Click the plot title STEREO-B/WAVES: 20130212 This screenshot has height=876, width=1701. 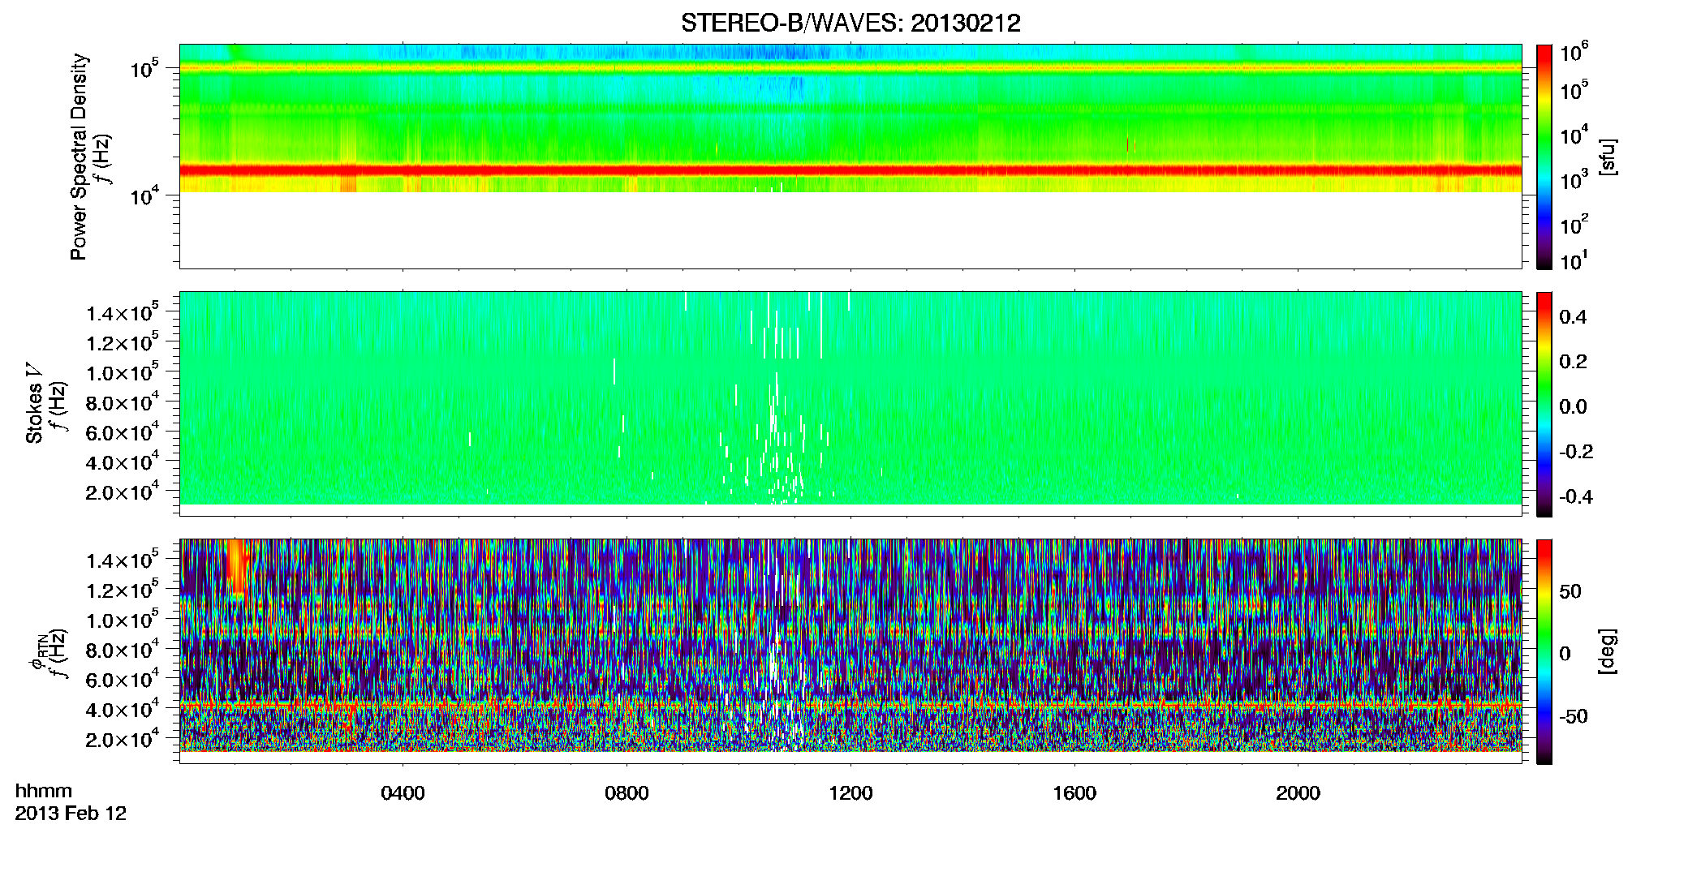[x=850, y=24]
